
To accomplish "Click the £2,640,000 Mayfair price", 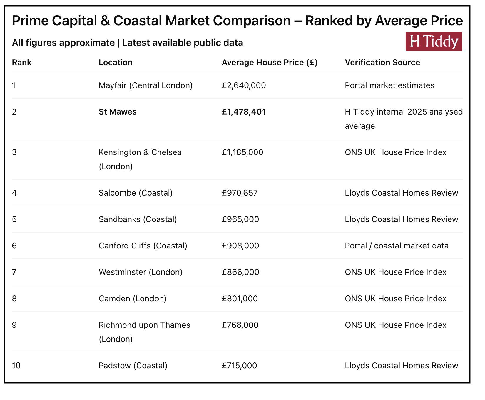I will 244,85.
